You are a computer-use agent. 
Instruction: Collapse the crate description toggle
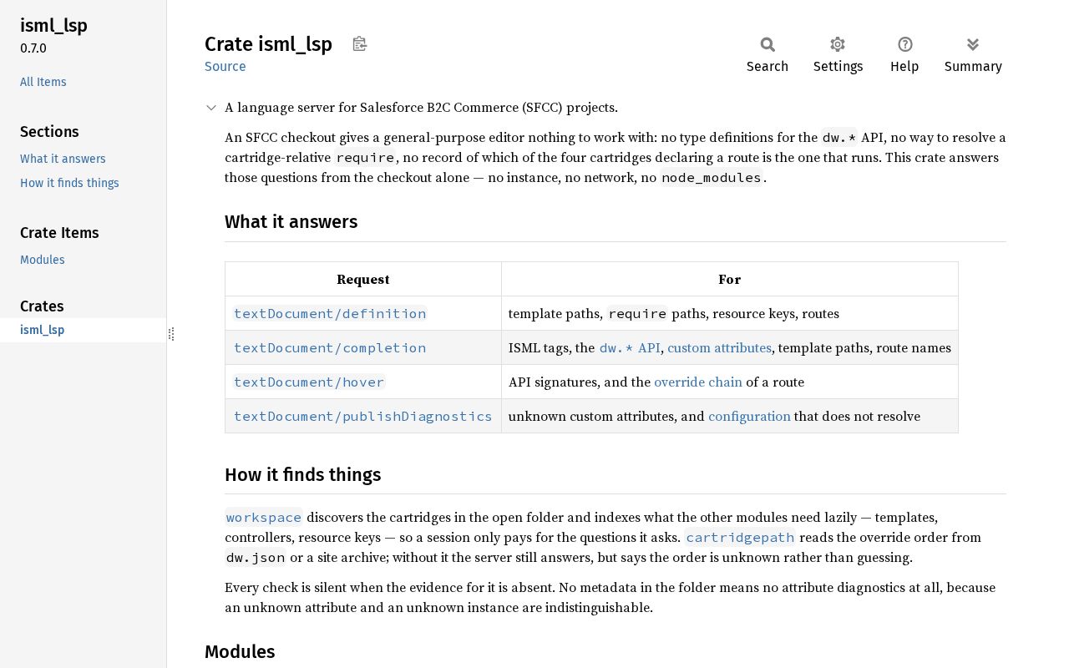tap(212, 108)
